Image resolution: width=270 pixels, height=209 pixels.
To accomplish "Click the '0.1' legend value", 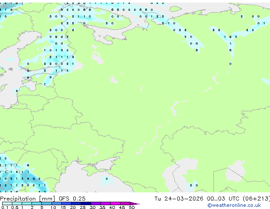I will (x=4, y=207).
